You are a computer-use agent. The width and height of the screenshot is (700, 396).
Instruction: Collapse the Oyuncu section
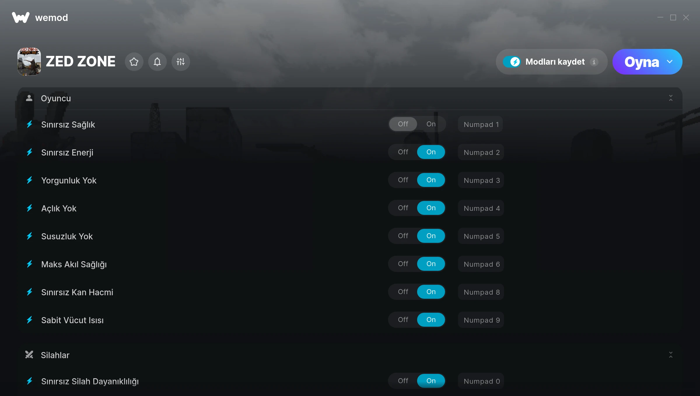click(x=671, y=98)
